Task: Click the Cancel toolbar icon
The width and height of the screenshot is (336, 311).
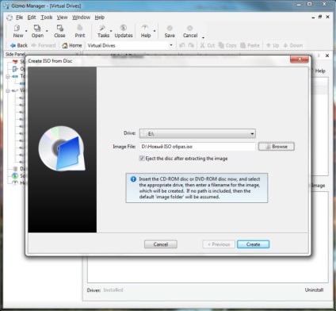Action: click(190, 31)
